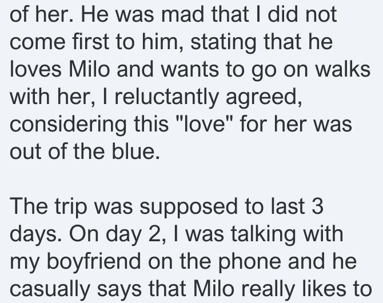Click the word "trip"
Image resolution: width=383 pixels, height=303 pixels.
(71, 208)
